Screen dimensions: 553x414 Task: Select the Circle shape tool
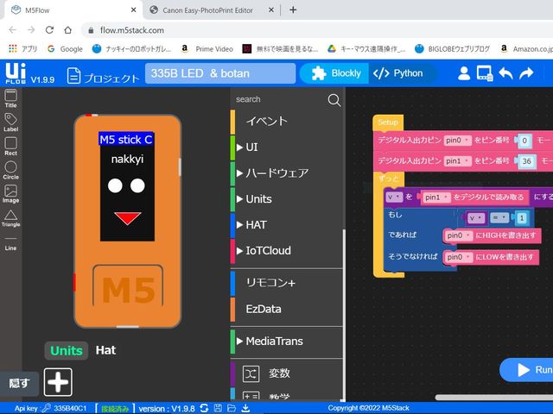pyautogui.click(x=10, y=170)
